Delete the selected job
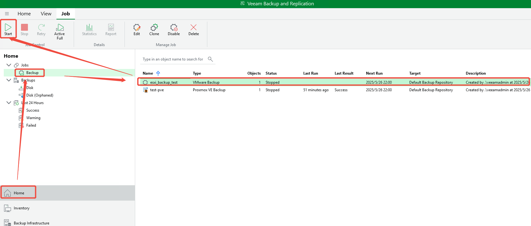Viewport: 531px width, 226px height. [x=194, y=29]
